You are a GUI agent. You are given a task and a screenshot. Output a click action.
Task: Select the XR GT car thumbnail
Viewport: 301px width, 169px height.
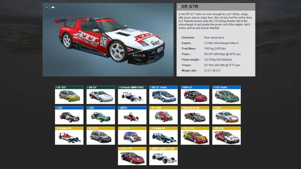point(100,95)
